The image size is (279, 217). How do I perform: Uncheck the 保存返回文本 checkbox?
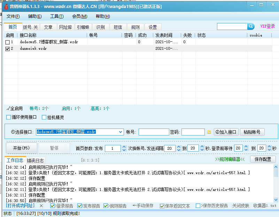(162, 206)
